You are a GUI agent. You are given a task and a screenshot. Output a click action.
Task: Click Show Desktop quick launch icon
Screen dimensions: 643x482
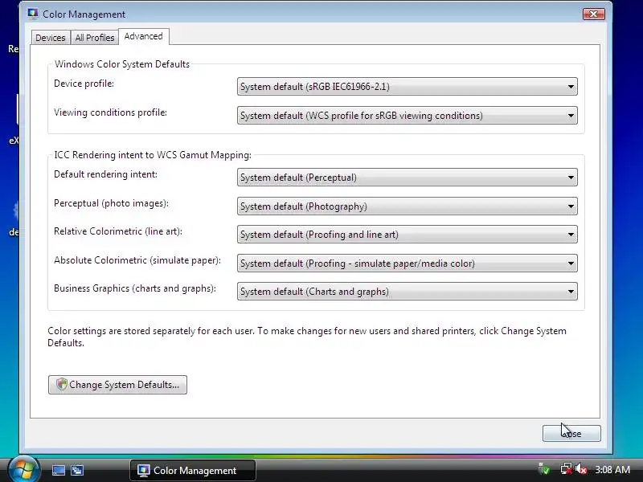(x=58, y=470)
